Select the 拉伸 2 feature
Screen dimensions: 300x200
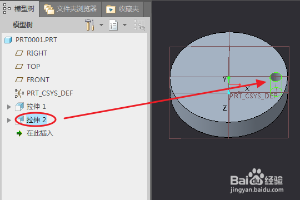pos(36,120)
